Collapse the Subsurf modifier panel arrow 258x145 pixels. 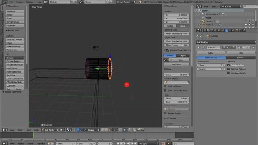198,48
